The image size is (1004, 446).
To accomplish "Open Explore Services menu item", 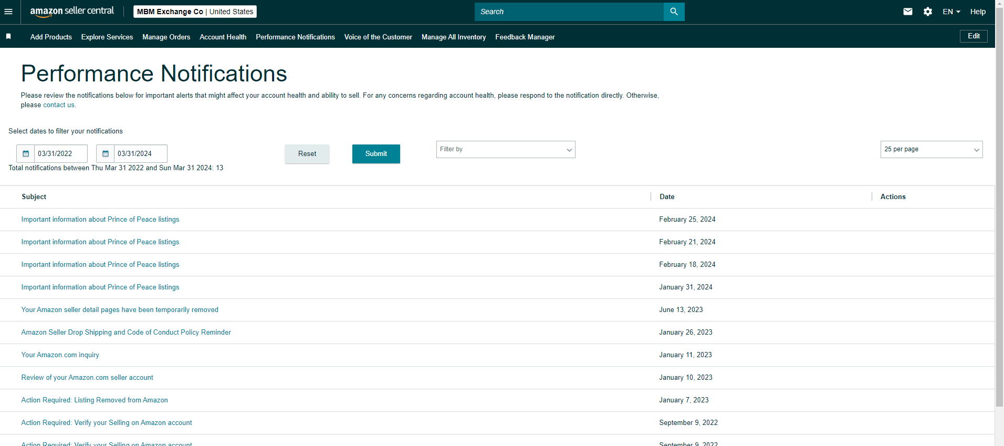I will coord(107,37).
